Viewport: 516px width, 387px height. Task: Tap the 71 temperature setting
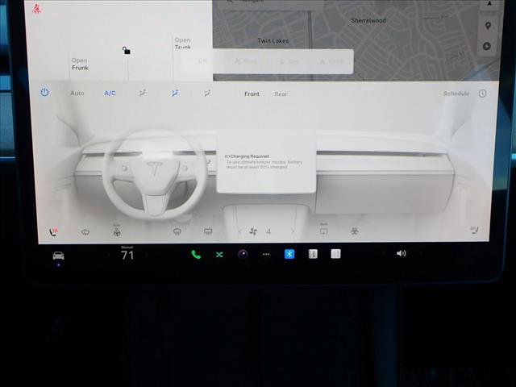[x=127, y=255]
